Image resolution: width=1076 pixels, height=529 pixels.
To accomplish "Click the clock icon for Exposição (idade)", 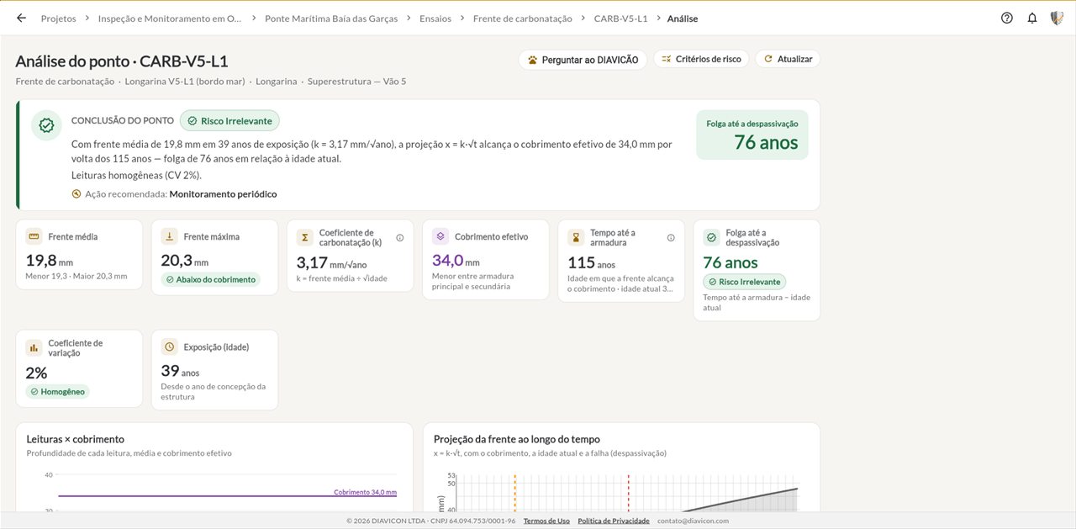I will pos(170,346).
